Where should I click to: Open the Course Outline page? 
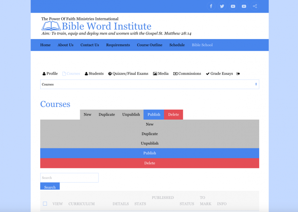click(x=150, y=45)
